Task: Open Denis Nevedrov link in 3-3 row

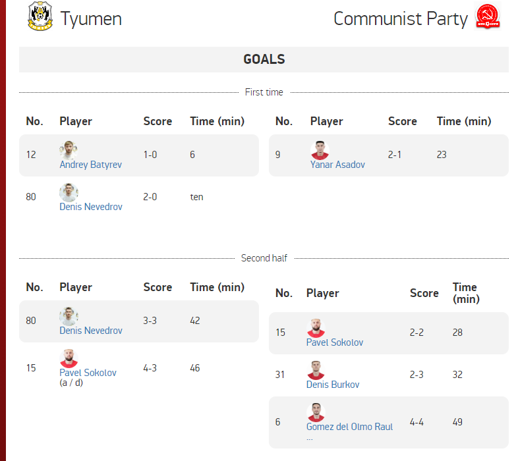Action: (91, 331)
